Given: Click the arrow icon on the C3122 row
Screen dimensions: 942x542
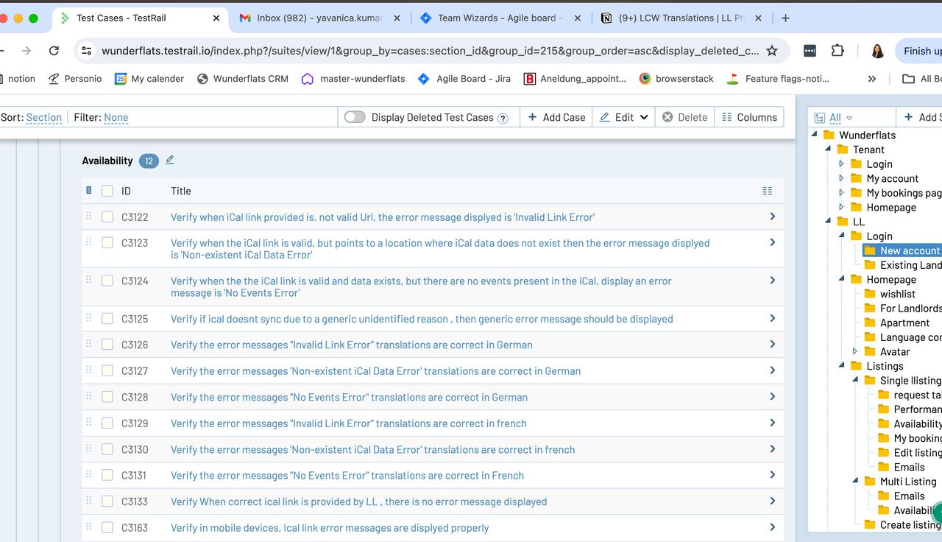Looking at the screenshot, I should pyautogui.click(x=772, y=217).
